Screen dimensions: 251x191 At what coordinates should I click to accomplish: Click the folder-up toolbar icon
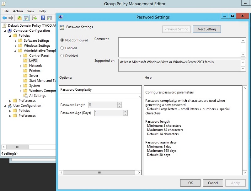[x=19, y=18]
